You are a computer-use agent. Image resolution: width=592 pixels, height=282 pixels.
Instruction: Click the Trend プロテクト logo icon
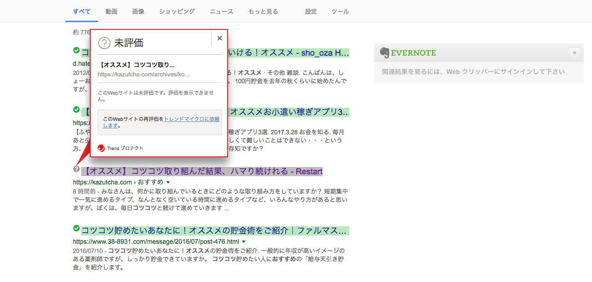click(101, 148)
